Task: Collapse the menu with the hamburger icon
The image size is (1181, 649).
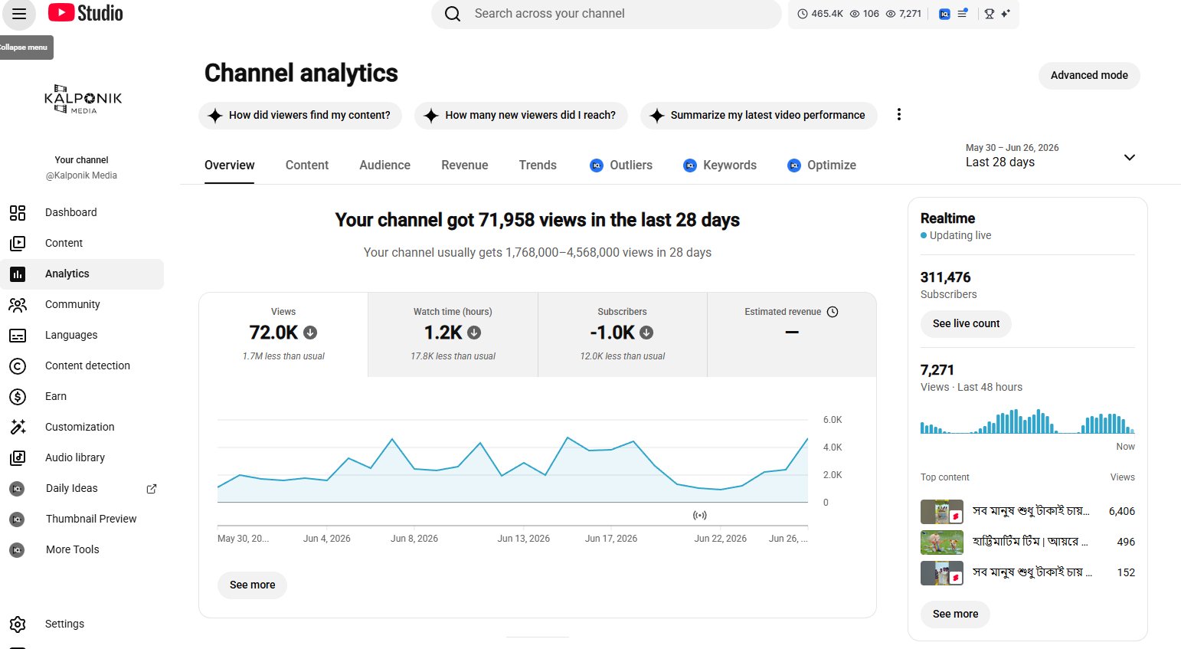Action: (x=19, y=14)
